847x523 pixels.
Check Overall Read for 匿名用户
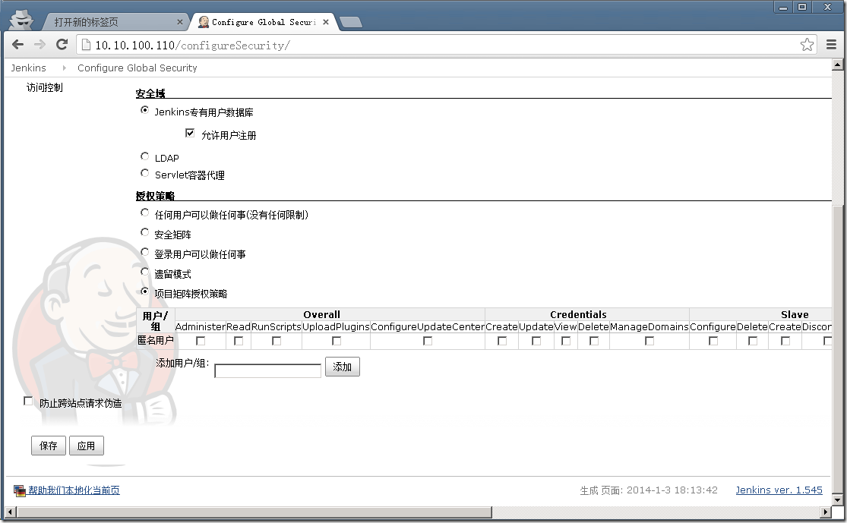coord(239,341)
